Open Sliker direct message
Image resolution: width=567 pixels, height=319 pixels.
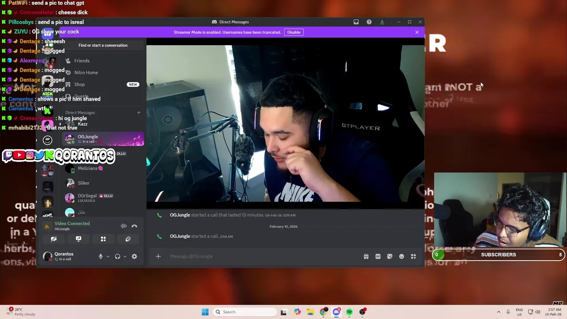click(104, 183)
